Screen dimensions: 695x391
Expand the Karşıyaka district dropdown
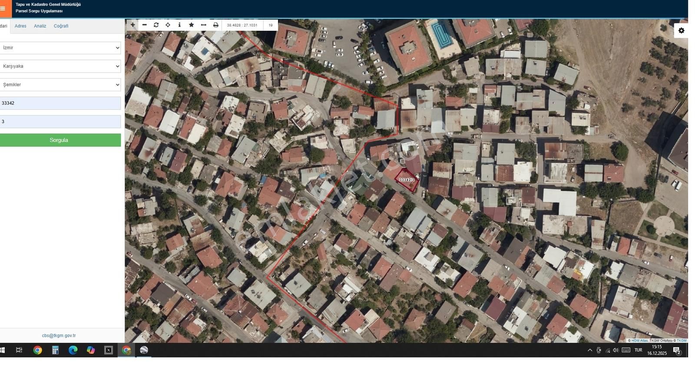tap(60, 66)
